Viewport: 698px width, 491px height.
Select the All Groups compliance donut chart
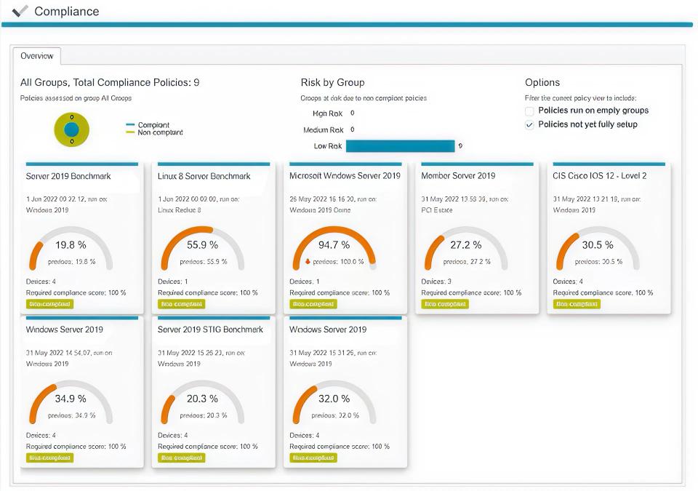click(x=73, y=129)
